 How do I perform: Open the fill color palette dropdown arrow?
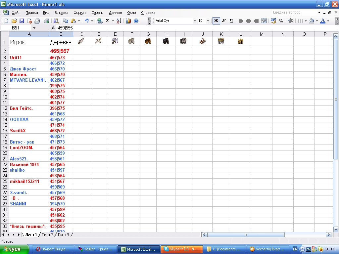pyautogui.click(x=317, y=21)
